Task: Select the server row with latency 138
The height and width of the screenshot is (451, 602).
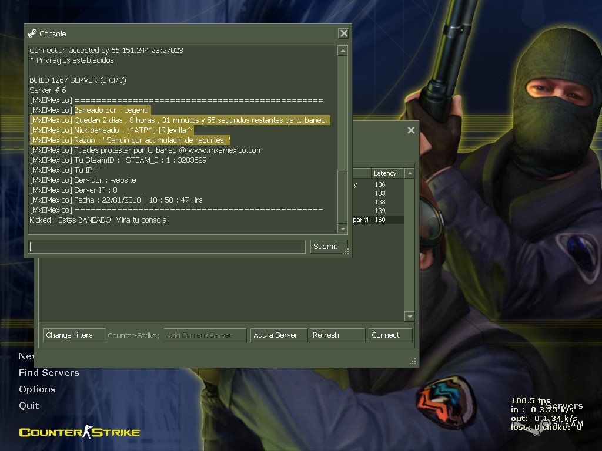Action: [378, 202]
